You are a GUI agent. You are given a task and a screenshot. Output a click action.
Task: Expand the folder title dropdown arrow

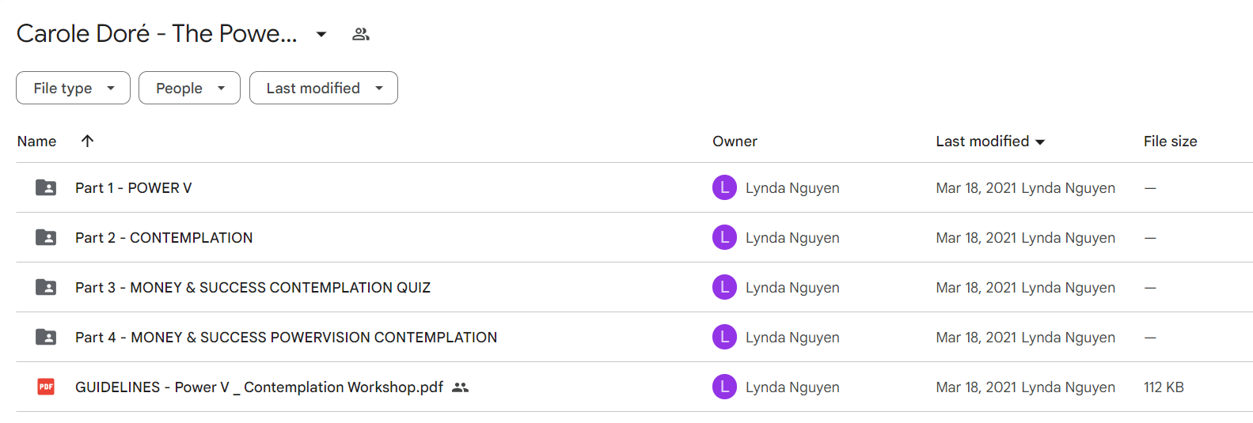(x=321, y=34)
